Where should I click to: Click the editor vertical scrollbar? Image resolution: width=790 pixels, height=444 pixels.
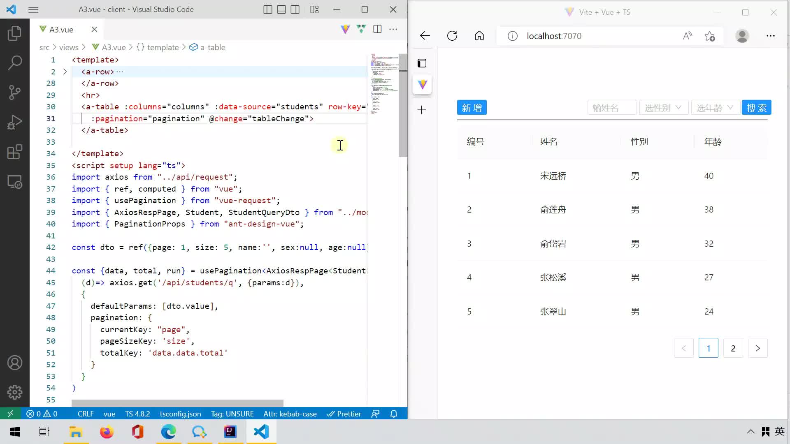[403, 106]
